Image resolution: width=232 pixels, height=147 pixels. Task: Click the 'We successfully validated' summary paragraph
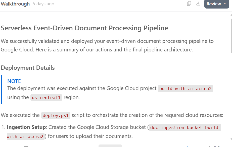[x=107, y=45]
